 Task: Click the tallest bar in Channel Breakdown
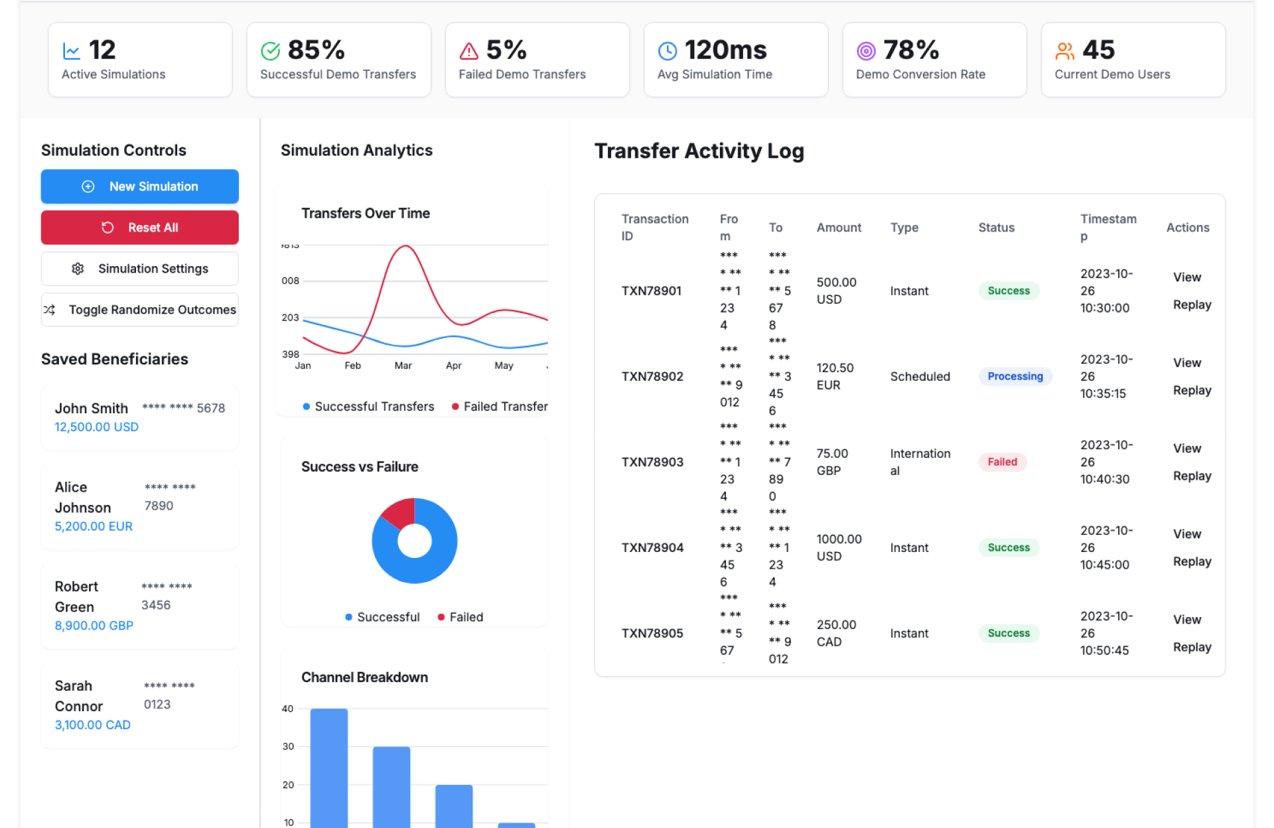point(329,766)
